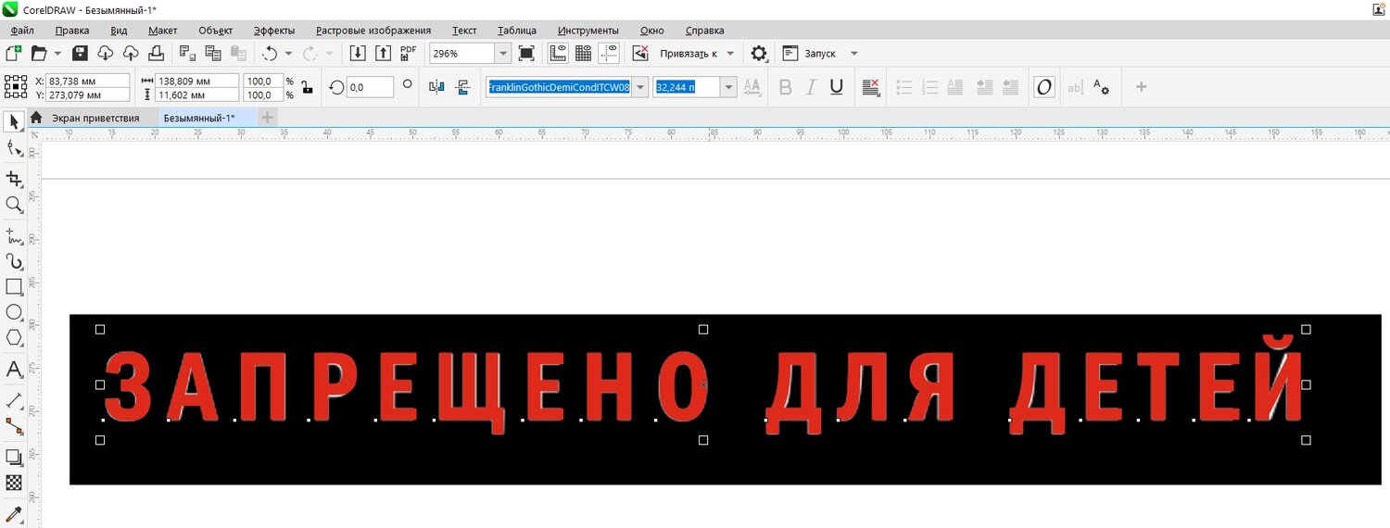The width and height of the screenshot is (1390, 528).
Task: Expand the Open recent files arrow
Action: tap(58, 54)
